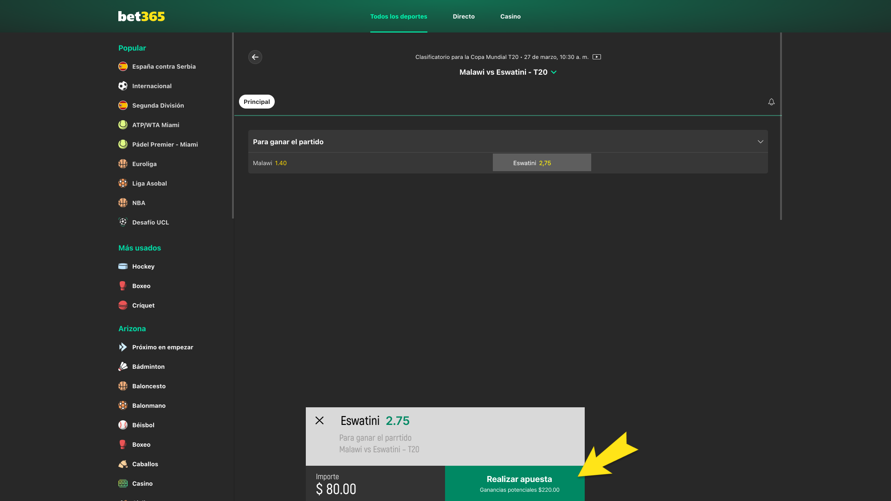The width and height of the screenshot is (891, 501).
Task: Select the Caballos horse racing icon
Action: 123,464
